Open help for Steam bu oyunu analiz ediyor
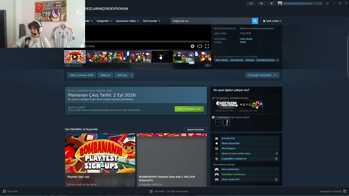Image resolution: width=349 pixels, height=196 pixels. pos(277,154)
